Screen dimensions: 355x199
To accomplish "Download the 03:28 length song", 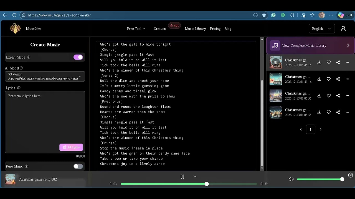I will click(319, 112).
